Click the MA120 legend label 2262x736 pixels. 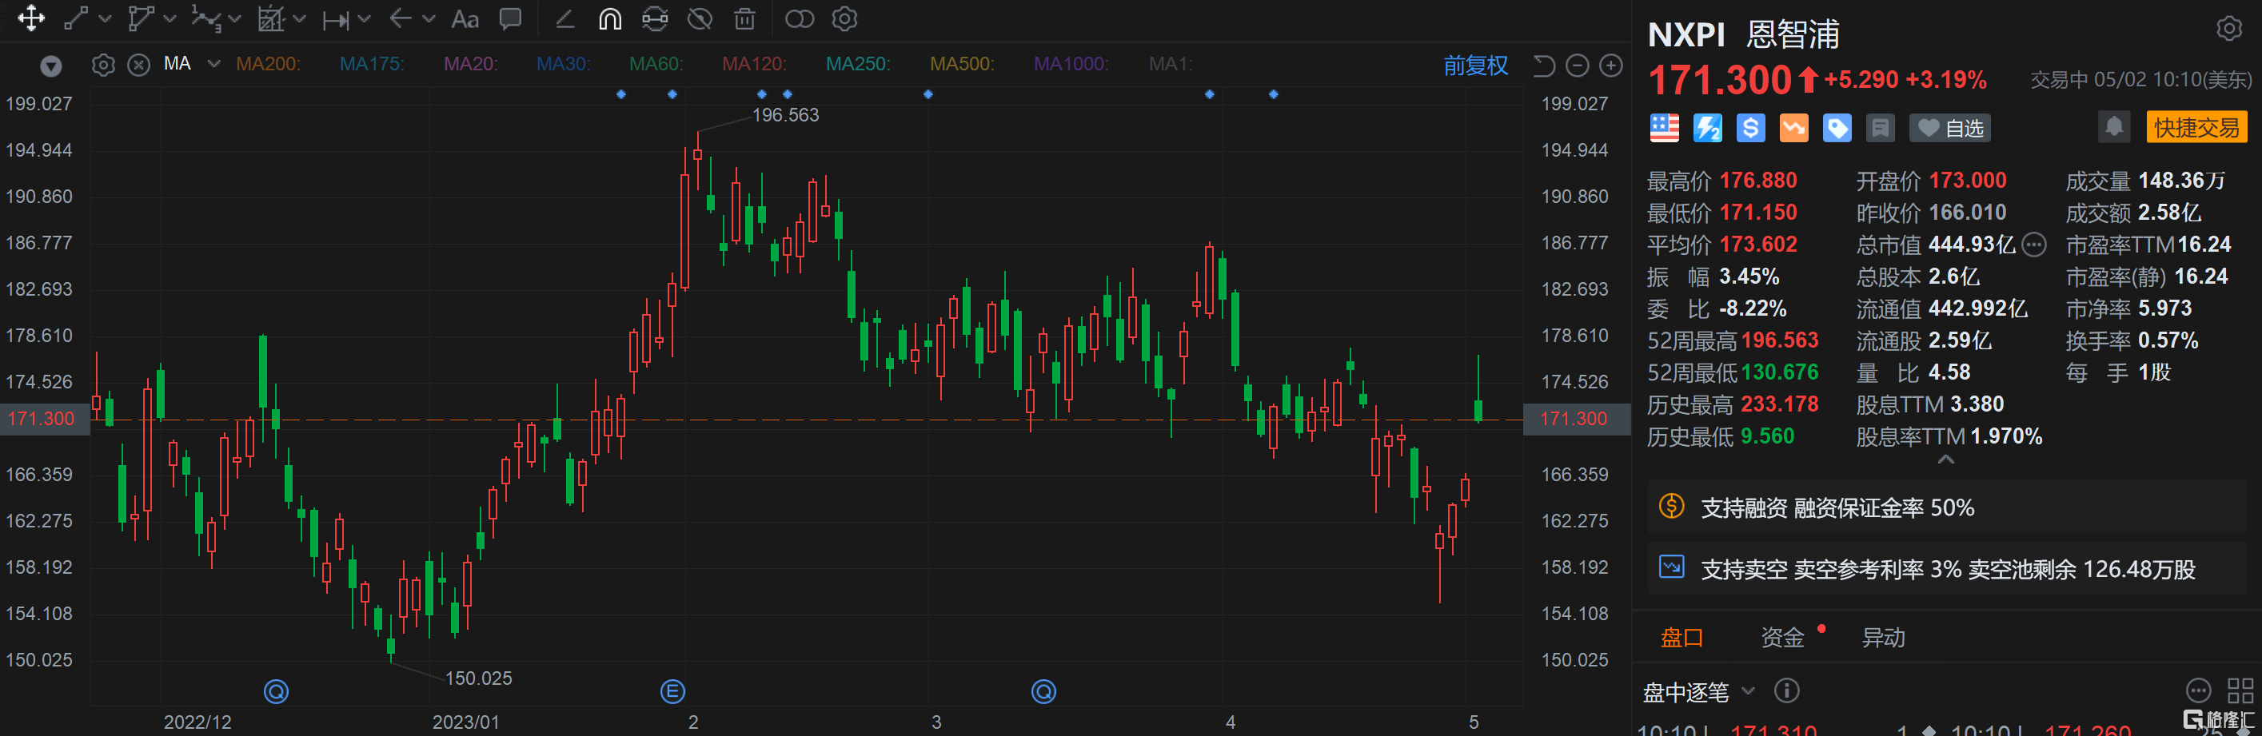pyautogui.click(x=754, y=64)
